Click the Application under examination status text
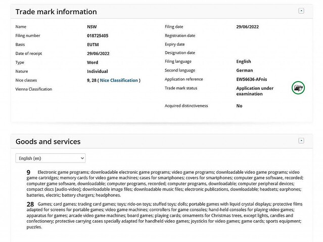 (x=255, y=91)
